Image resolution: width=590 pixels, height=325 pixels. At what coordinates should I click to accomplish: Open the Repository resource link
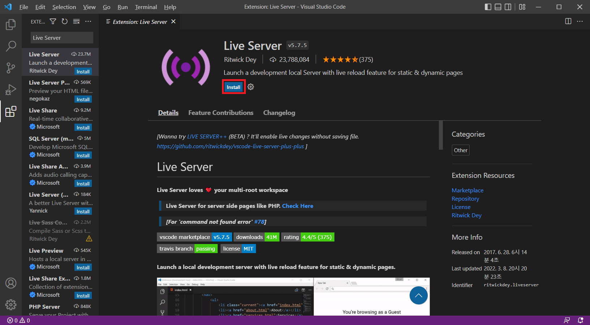click(465, 198)
